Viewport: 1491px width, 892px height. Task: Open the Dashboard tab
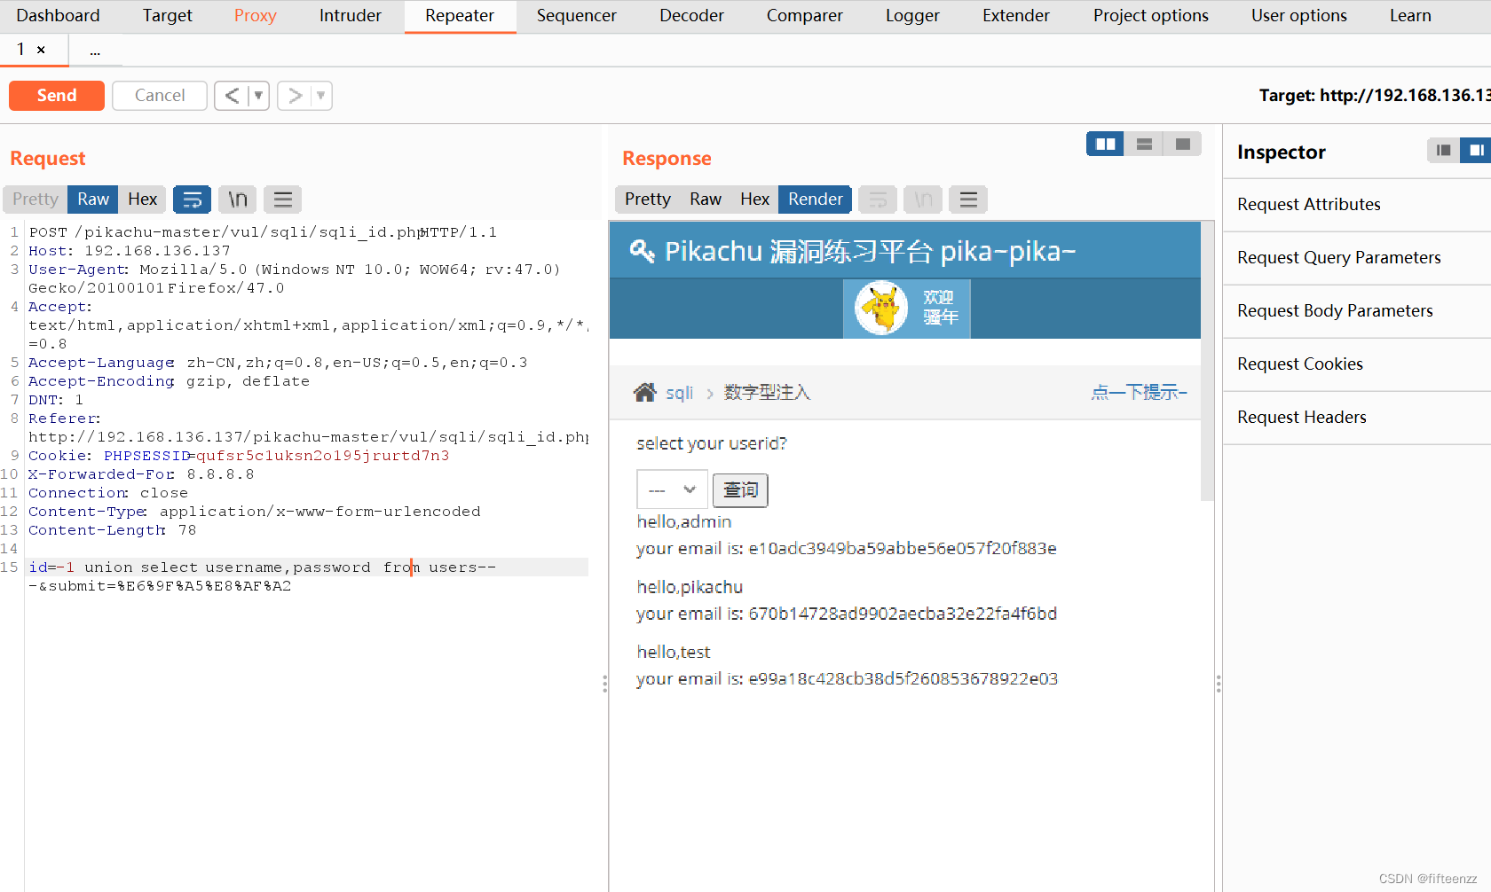(58, 16)
